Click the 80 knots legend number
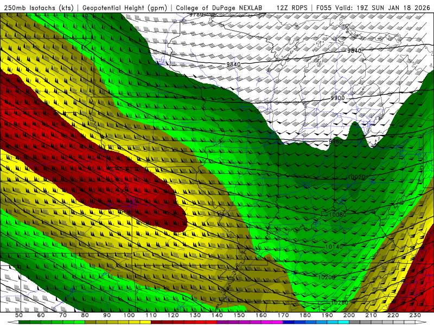This screenshot has height=325, width=434. click(85, 315)
